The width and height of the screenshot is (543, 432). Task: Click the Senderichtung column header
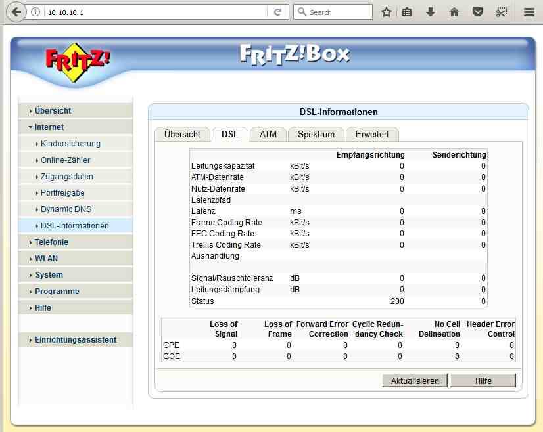click(460, 154)
